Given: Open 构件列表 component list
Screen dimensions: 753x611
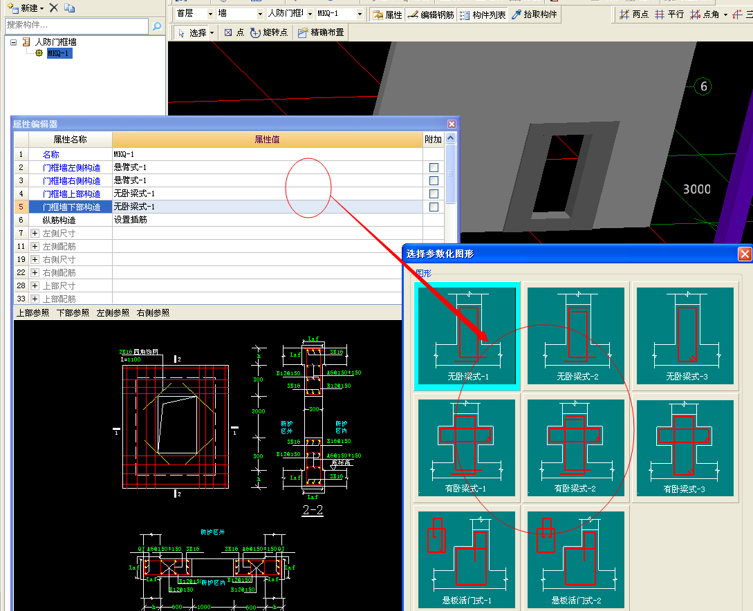Looking at the screenshot, I should (x=483, y=15).
